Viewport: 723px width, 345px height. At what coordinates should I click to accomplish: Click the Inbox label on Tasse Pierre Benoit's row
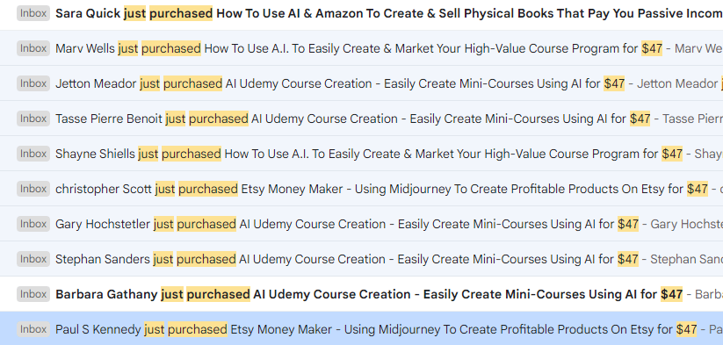33,119
